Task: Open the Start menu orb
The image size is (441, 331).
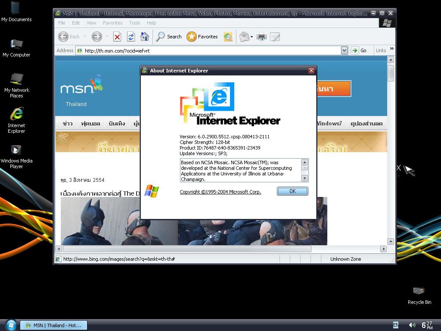Action: click(11, 325)
